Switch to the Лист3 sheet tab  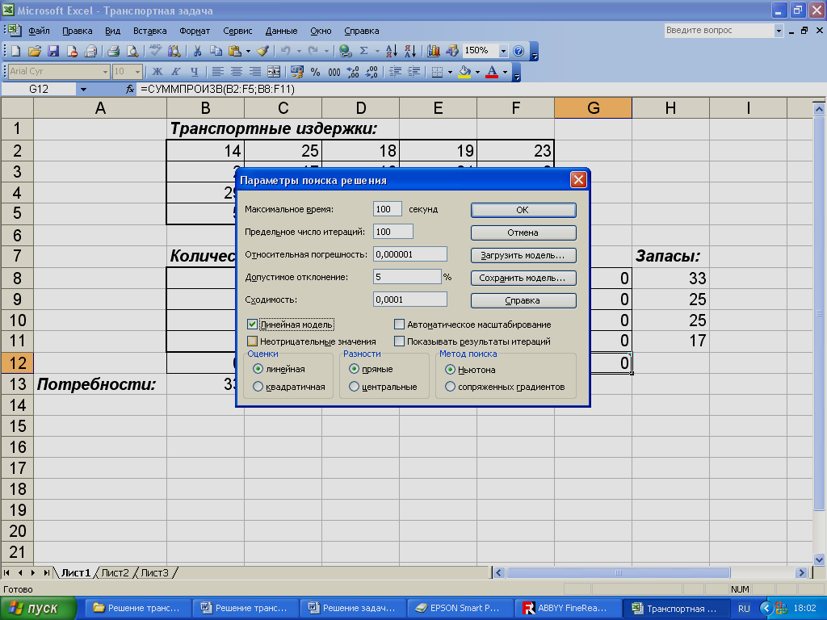(x=154, y=572)
